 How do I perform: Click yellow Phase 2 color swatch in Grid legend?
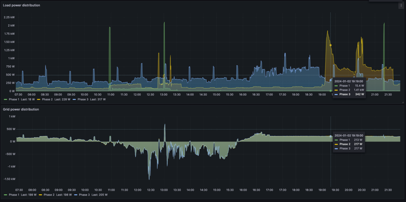[40, 195]
